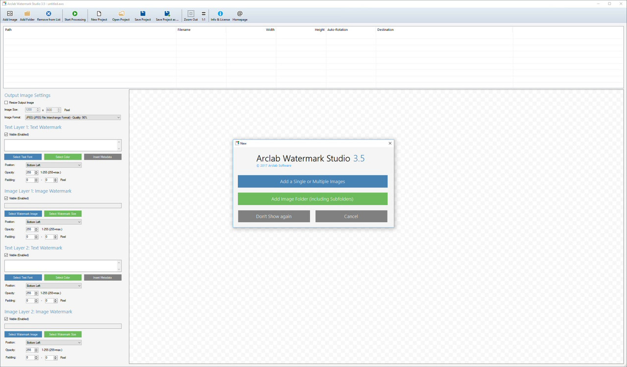Click Select Color for Text Layer 1
The width and height of the screenshot is (627, 367).
pos(63,157)
